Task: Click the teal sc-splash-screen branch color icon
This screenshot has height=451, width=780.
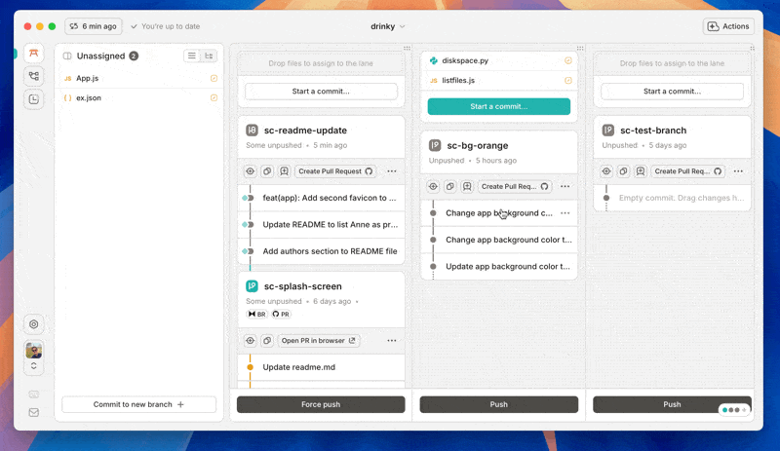Action: point(252,286)
